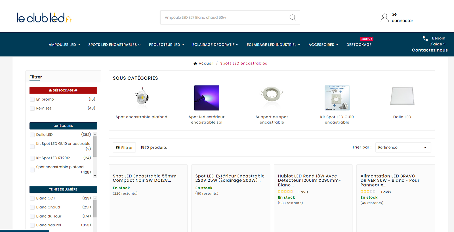Click the categories list scrollbar down arrow
This screenshot has width=454, height=232.
pos(95,176)
